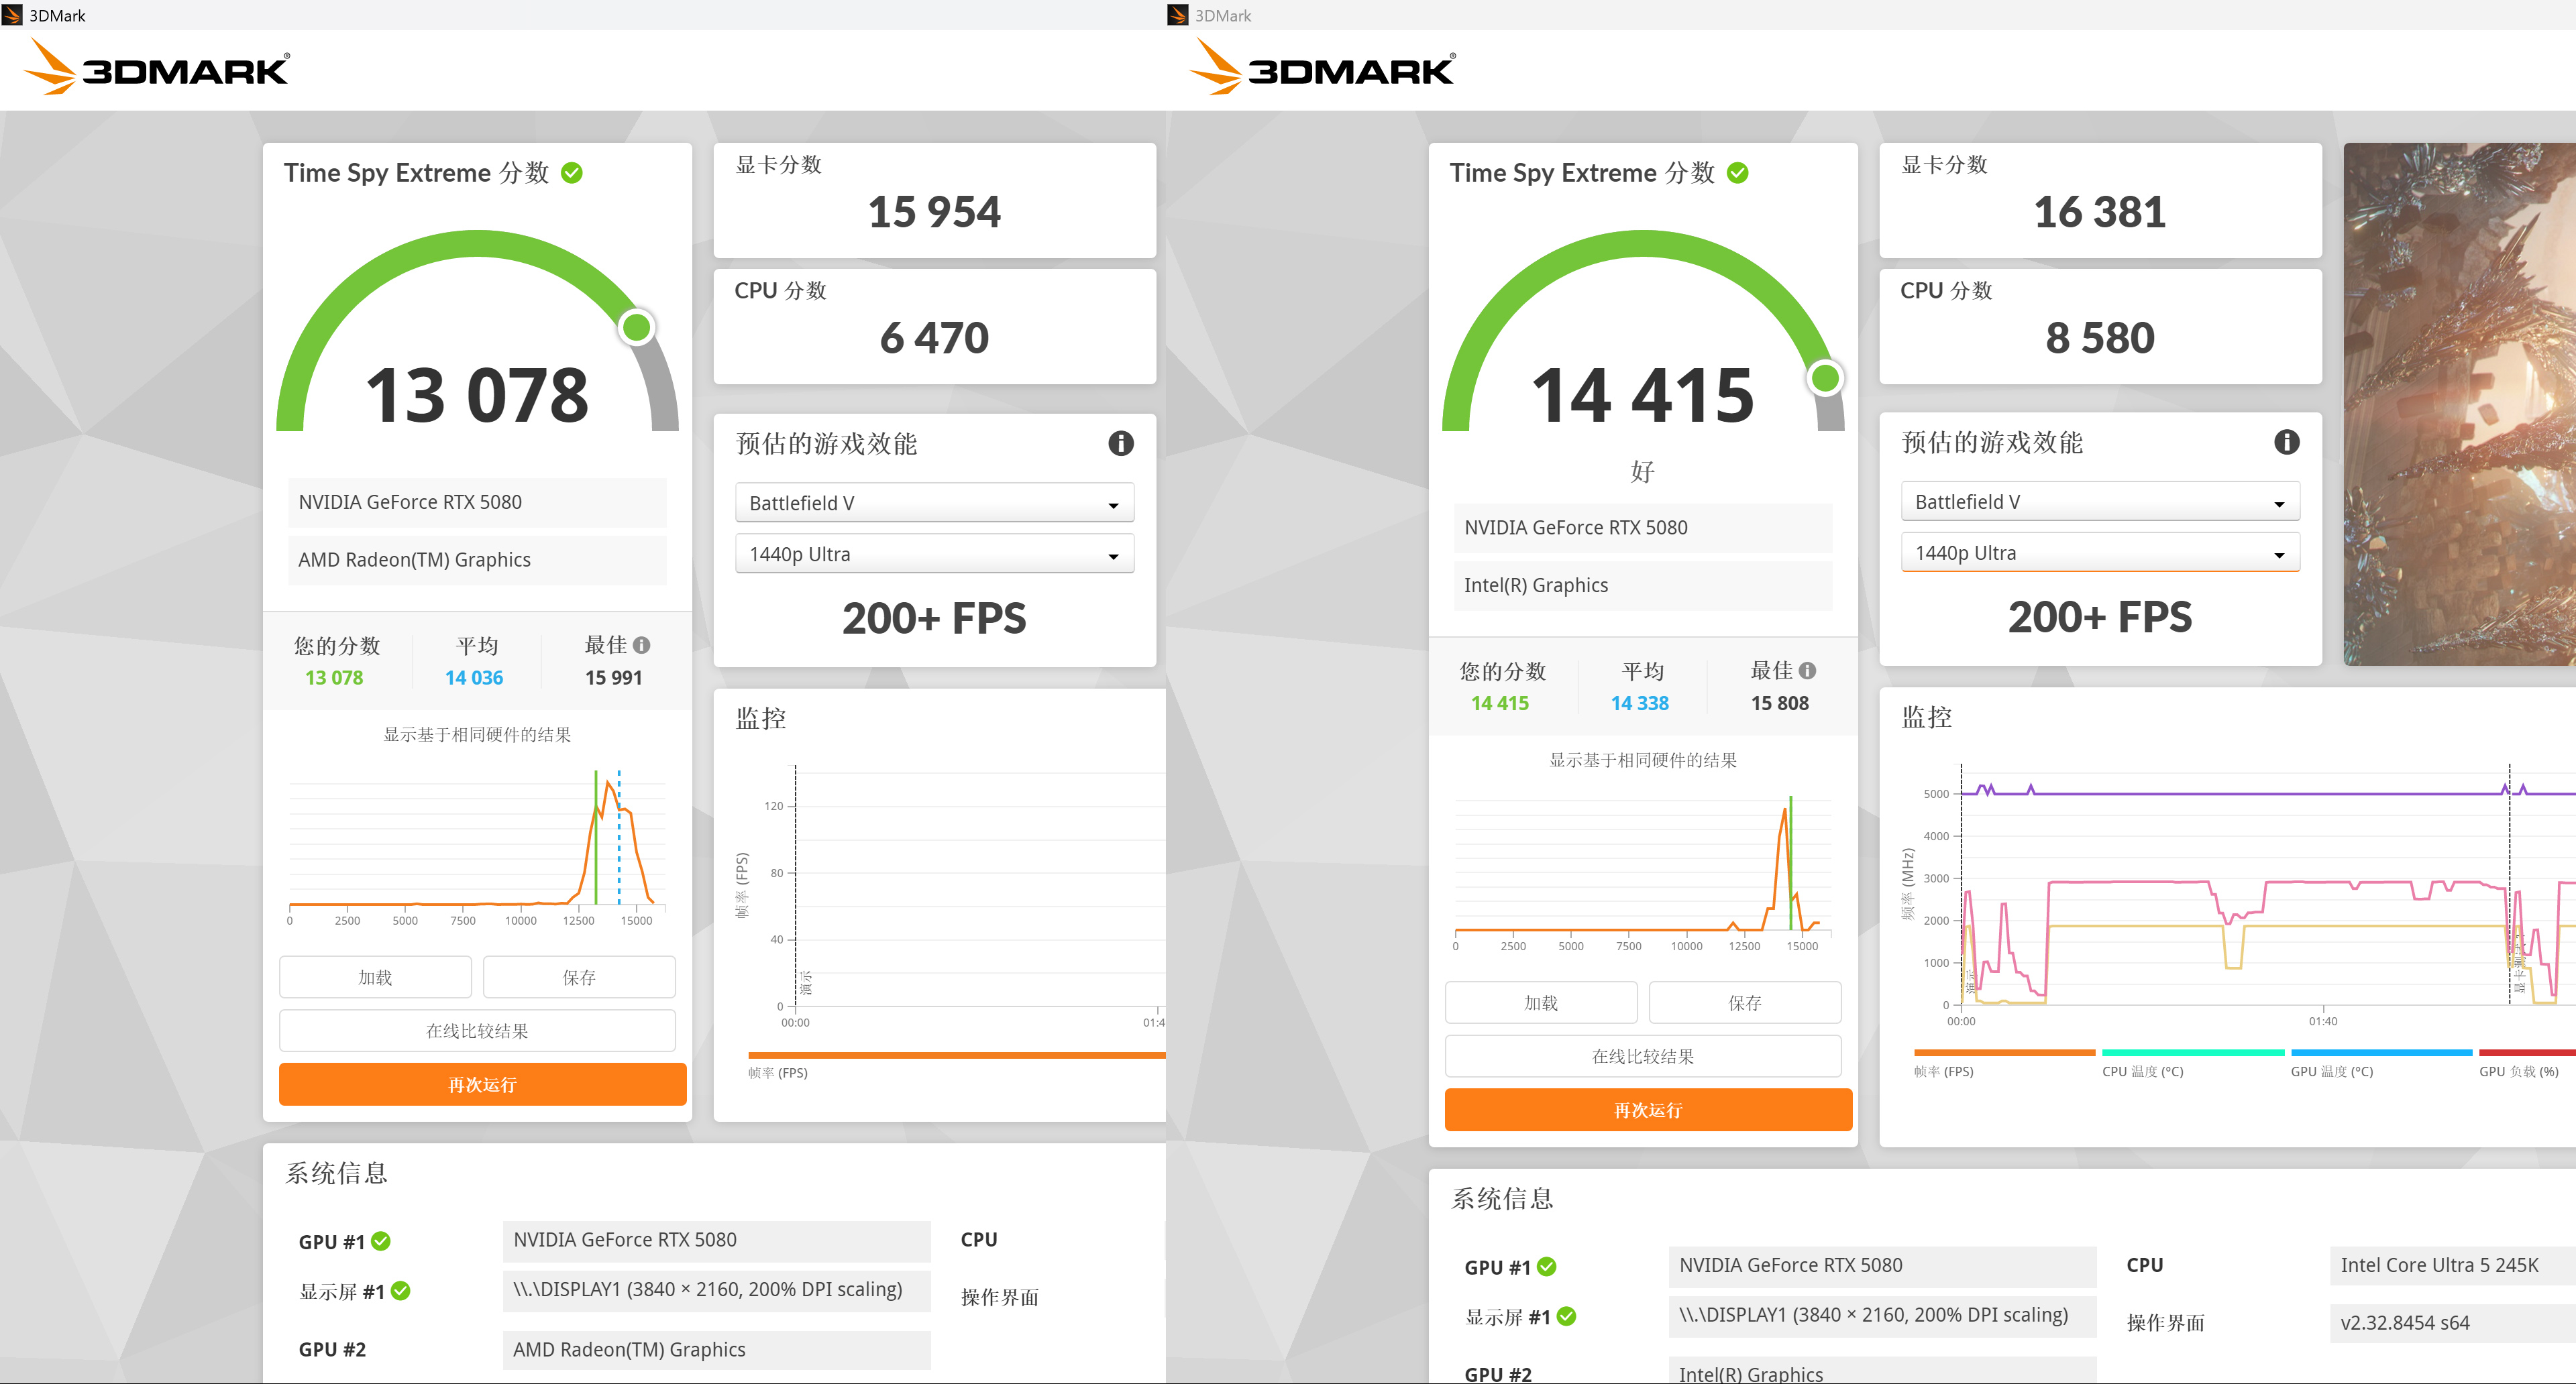Click the info icon beside left 预估的游戏效能
2576x1384 pixels.
tap(1120, 443)
